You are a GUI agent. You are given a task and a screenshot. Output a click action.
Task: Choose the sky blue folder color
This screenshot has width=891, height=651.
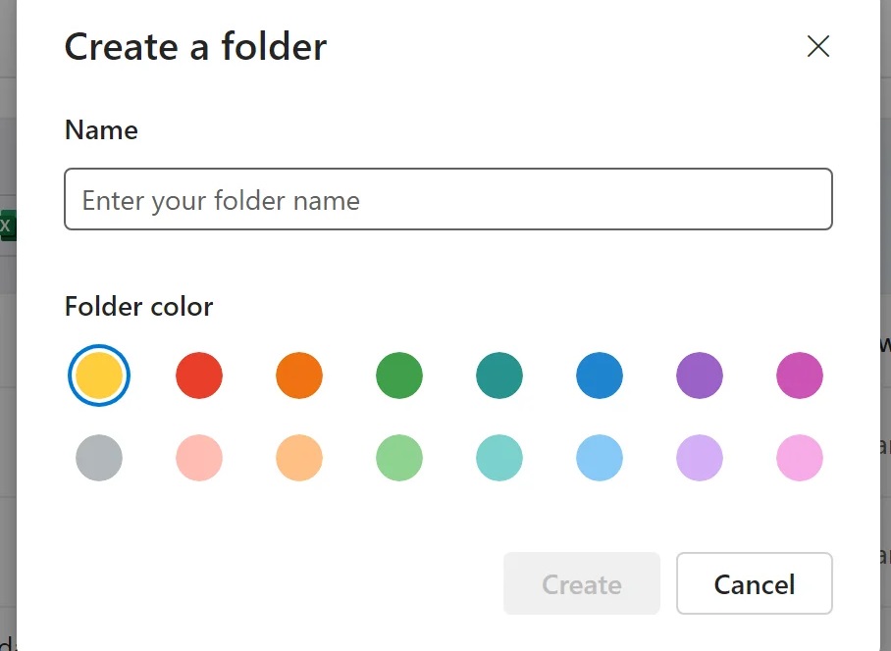coord(600,458)
